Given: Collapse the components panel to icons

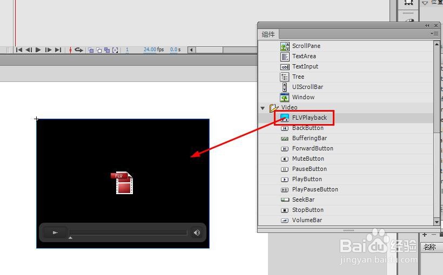Looking at the screenshot, I should point(427,26).
